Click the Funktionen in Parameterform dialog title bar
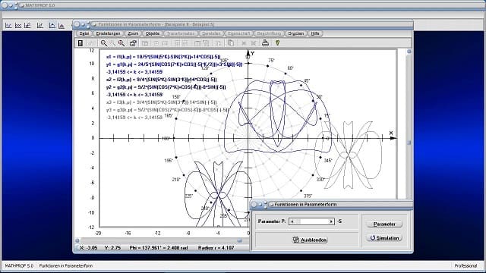Image resolution: width=486 pixels, height=273 pixels. point(332,204)
